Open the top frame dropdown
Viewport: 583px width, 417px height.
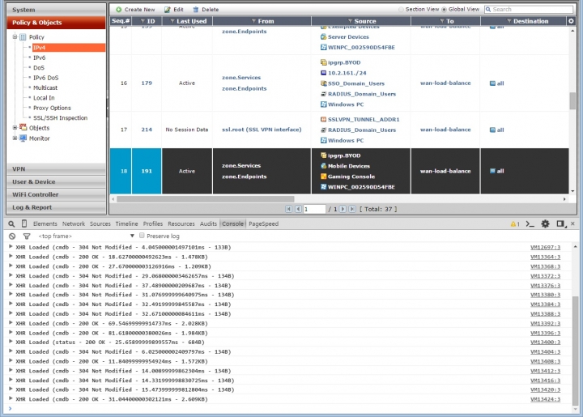[x=87, y=236]
